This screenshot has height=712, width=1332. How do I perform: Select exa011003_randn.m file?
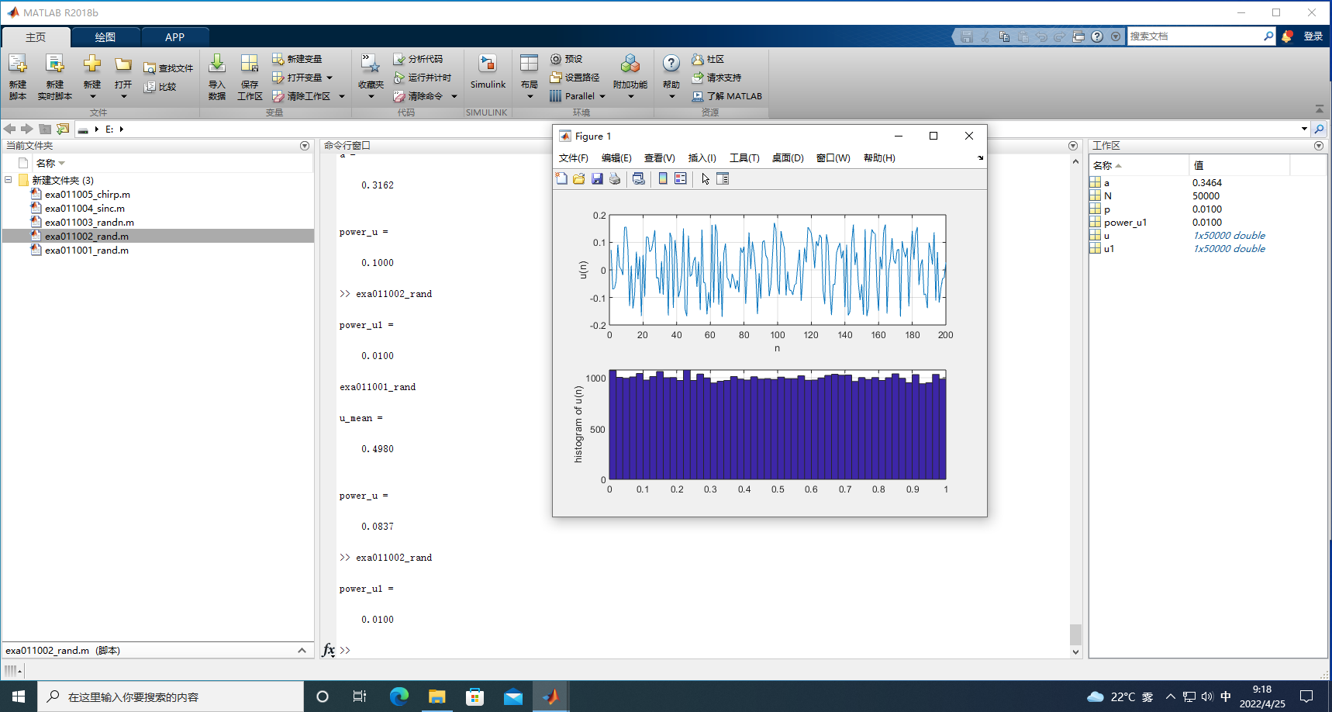tap(89, 223)
